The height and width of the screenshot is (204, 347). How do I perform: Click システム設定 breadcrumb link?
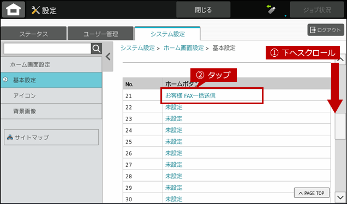(x=137, y=48)
